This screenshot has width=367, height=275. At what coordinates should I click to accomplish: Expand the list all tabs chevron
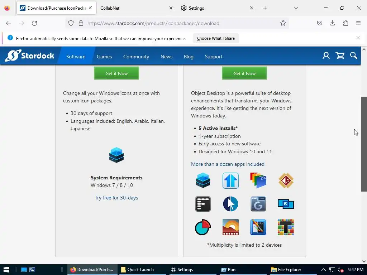click(296, 8)
